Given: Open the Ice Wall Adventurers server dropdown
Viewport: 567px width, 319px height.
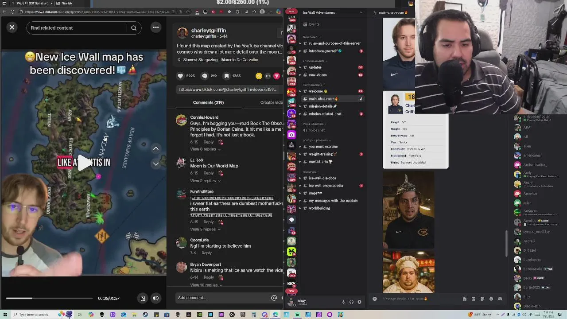Looking at the screenshot, I should point(361,12).
